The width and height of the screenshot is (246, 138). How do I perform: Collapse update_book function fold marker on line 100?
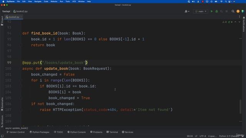21,69
